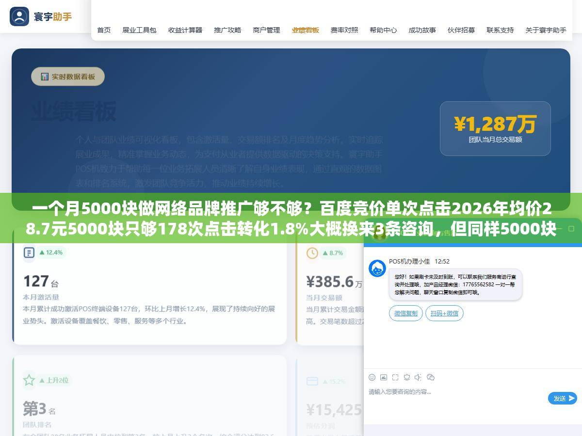Screen dimensions: 582x436
Task: Click the 业绩看板 hero heading
Action: tap(74, 112)
